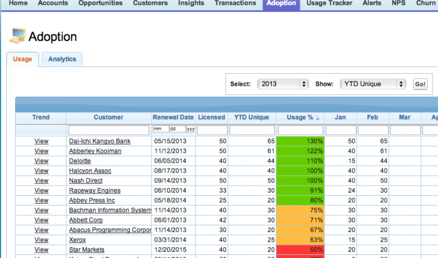This screenshot has width=438, height=258.
Task: Sort by the Jan column header
Action: (340, 117)
